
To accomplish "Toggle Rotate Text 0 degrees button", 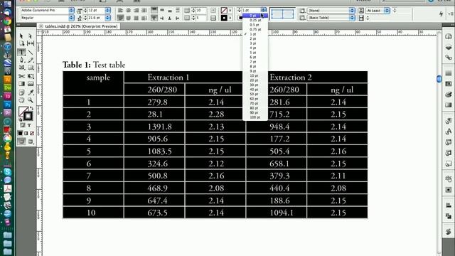I will point(154,18).
